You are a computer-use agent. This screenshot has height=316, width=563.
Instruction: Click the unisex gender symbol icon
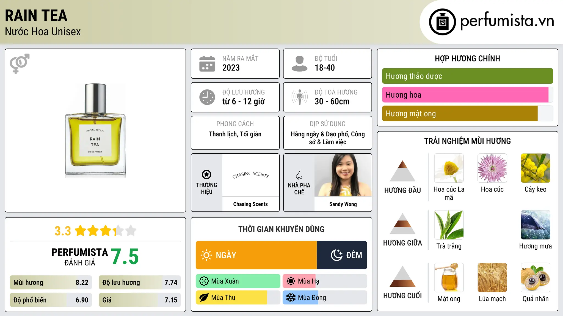(x=20, y=63)
